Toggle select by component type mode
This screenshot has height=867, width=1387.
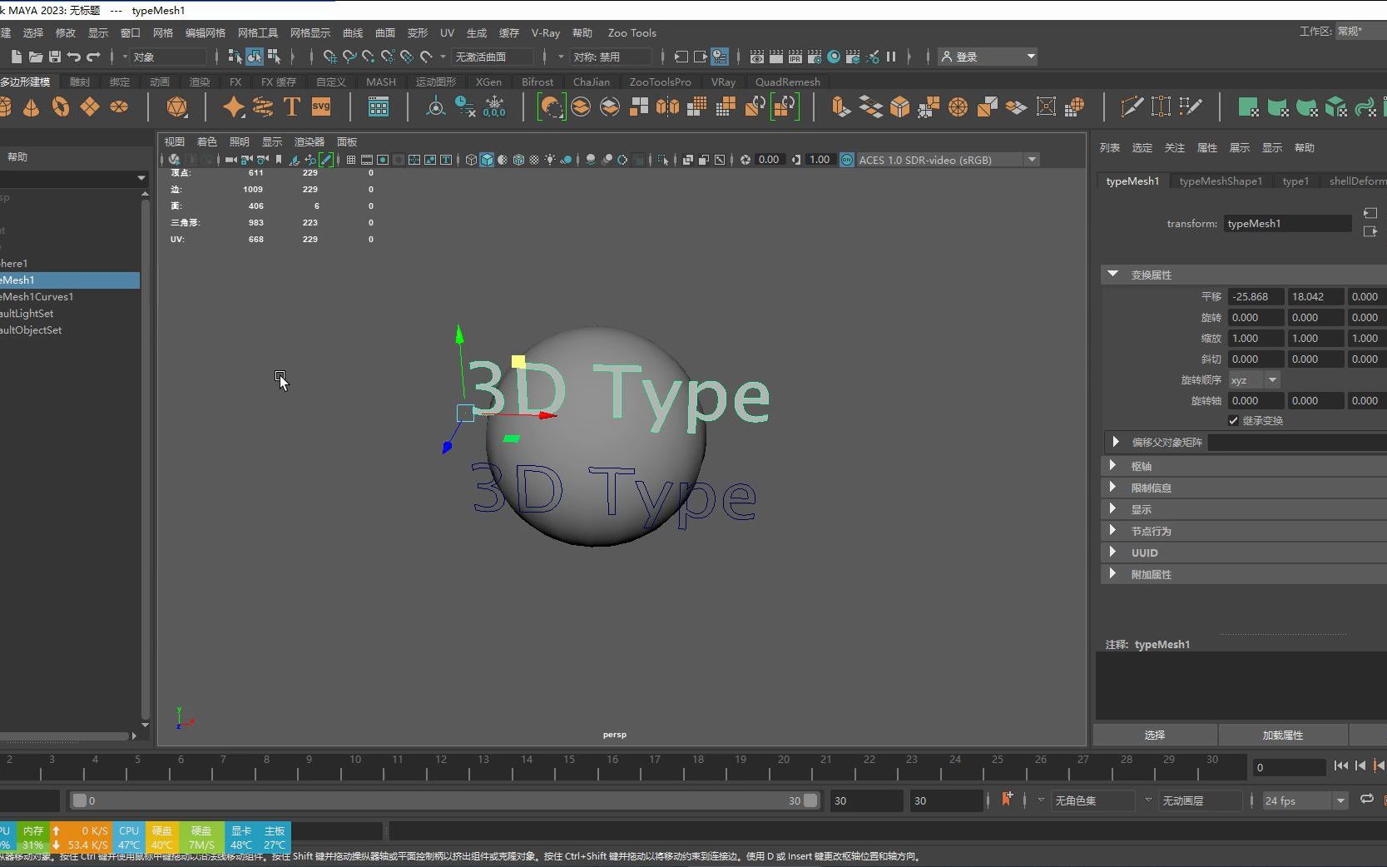tap(274, 57)
